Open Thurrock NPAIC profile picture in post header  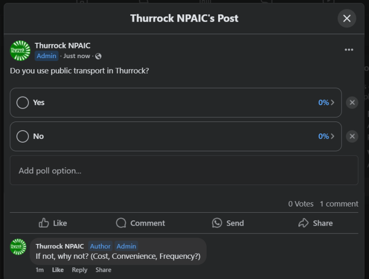tap(20, 50)
